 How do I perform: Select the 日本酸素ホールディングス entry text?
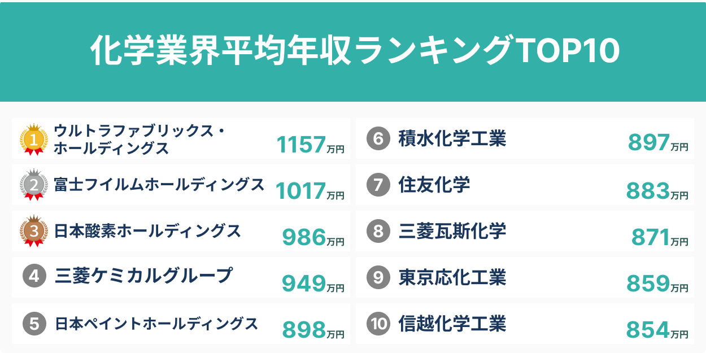[147, 230]
